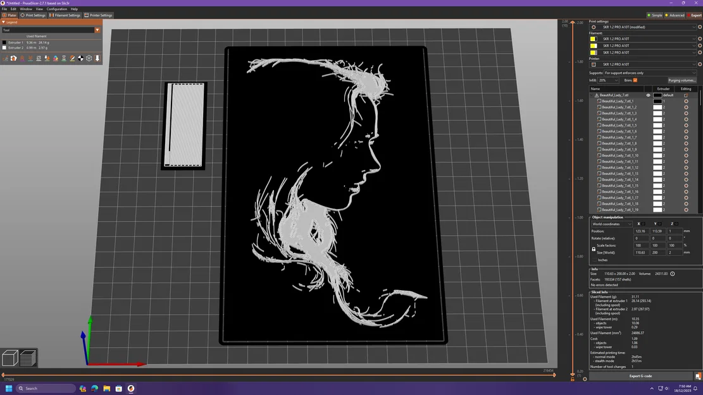Click editing icon on Beautiful_Lady_7.stl parent row
This screenshot has width=703, height=395.
click(686, 95)
